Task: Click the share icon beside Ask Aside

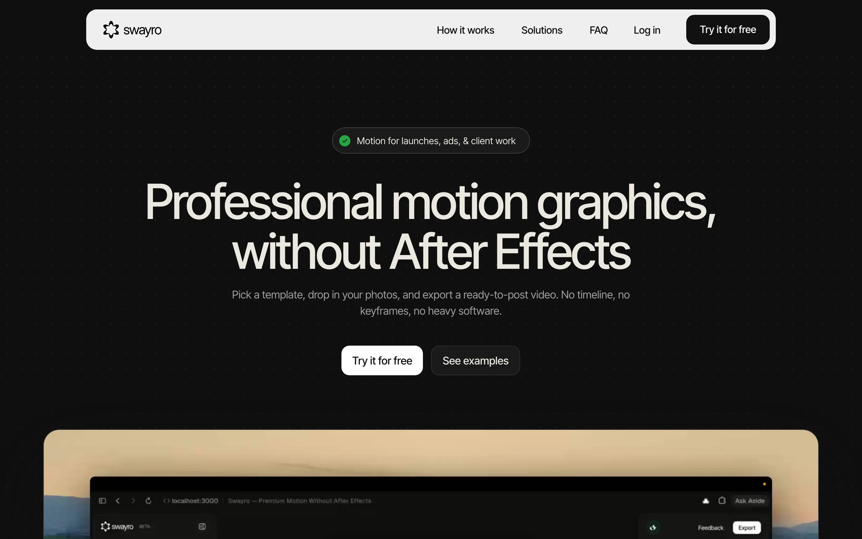Action: pos(722,501)
